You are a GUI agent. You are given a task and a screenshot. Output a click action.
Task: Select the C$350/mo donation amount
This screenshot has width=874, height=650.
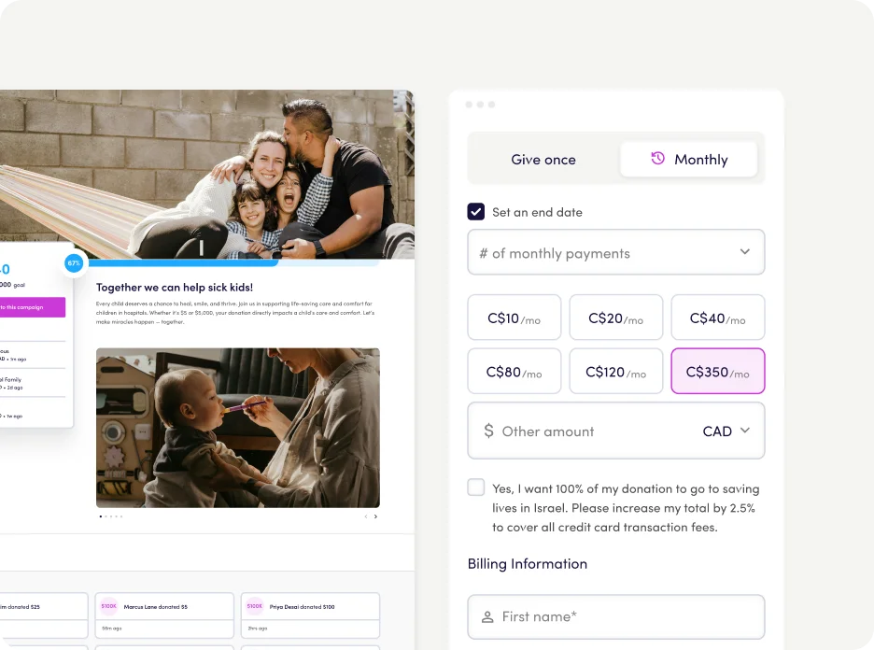click(717, 372)
